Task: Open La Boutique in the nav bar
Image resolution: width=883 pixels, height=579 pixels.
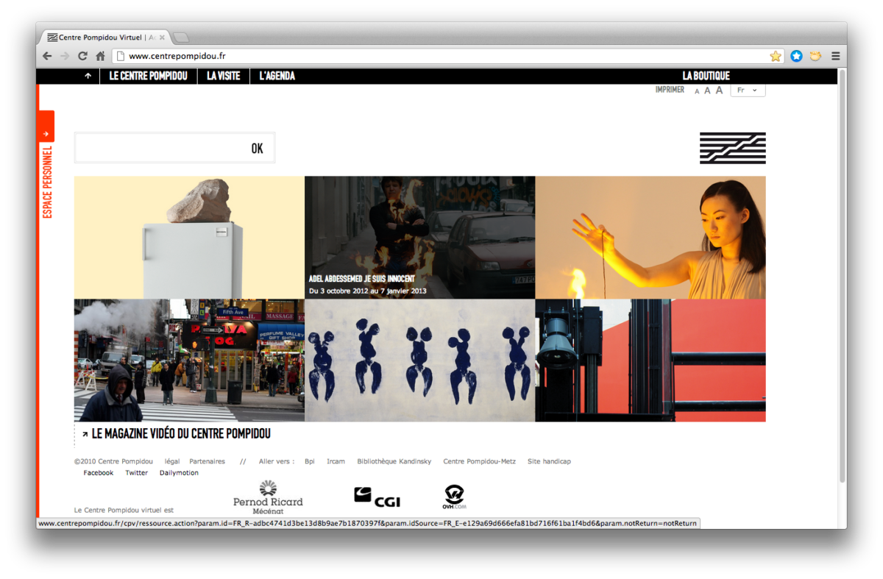Action: click(x=706, y=76)
